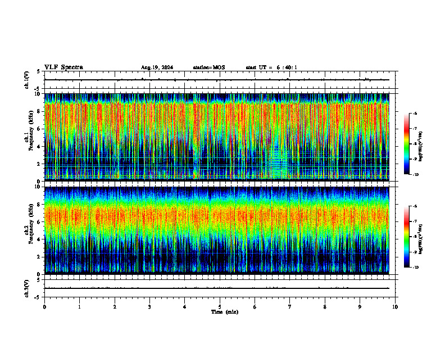Click the 'Time (min)' x-axis label
The height and width of the screenshot is (344, 445).
pyautogui.click(x=225, y=312)
